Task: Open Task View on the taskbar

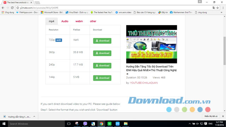Action: coord(69,124)
